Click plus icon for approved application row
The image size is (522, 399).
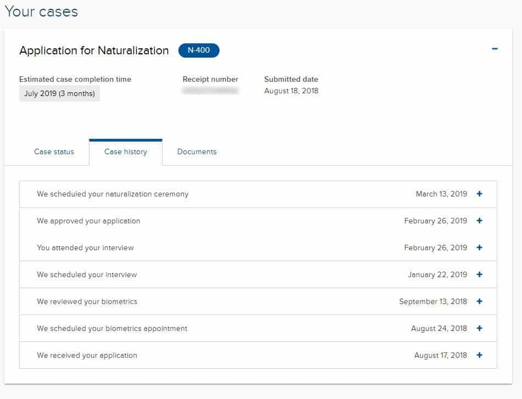tap(479, 221)
